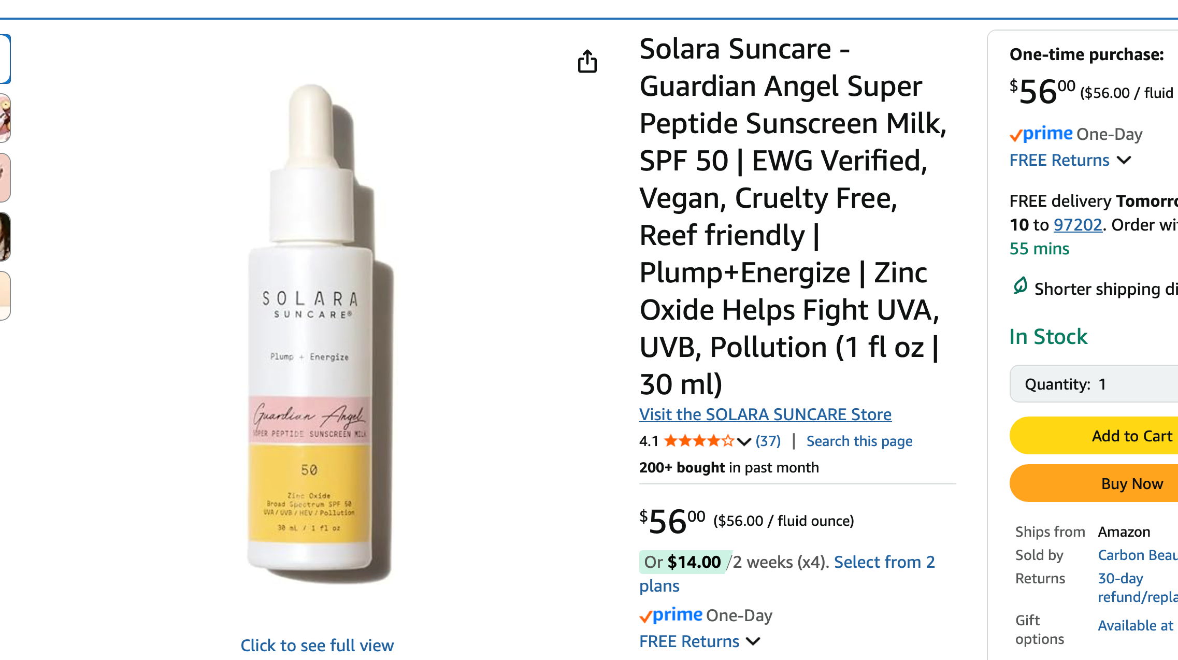The image size is (1178, 660).
Task: Select the second product thumbnail
Action: pos(5,118)
